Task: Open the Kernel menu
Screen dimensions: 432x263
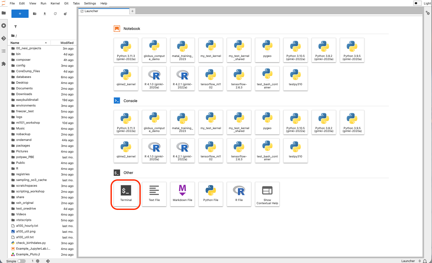Action: (x=55, y=3)
